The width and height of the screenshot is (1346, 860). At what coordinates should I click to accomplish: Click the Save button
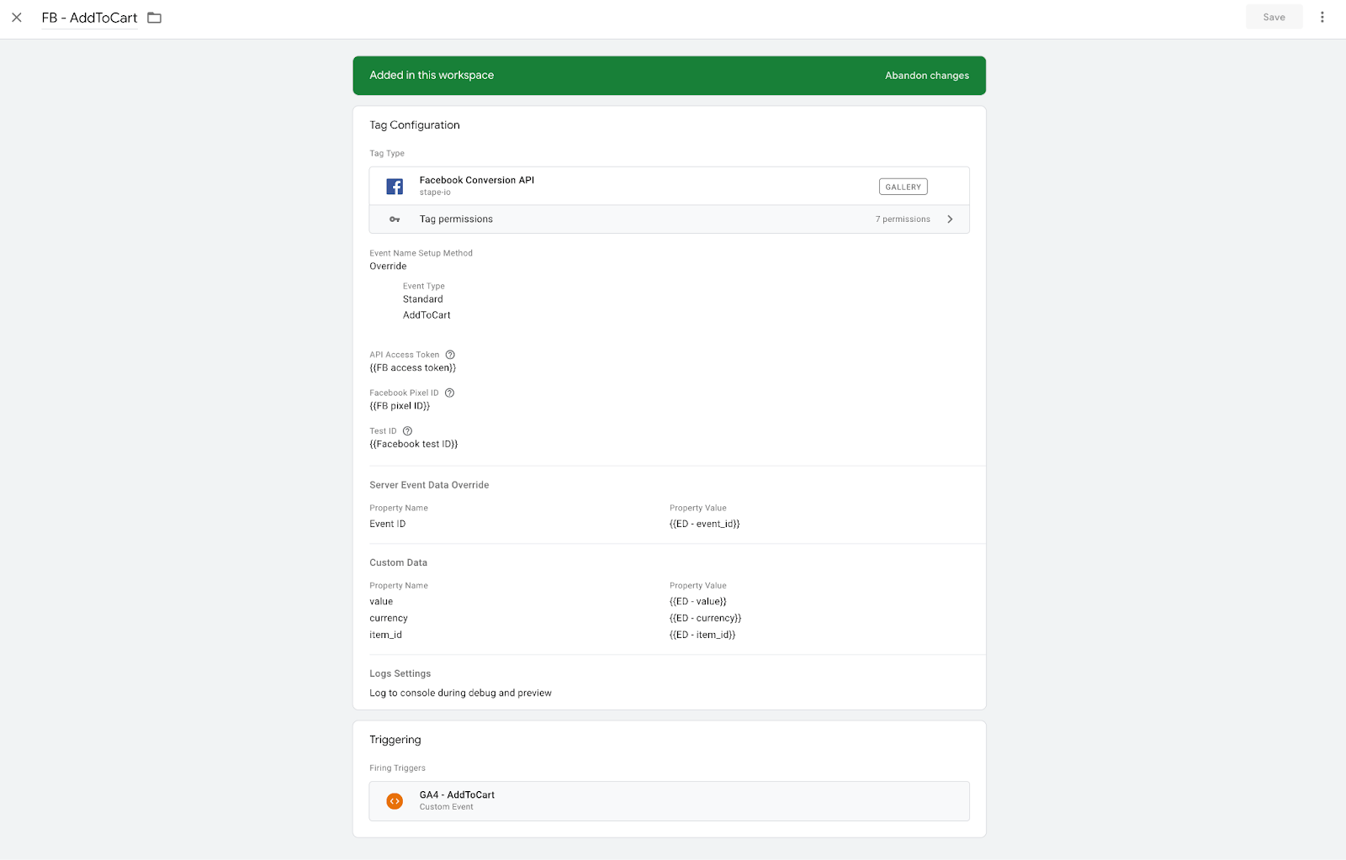pos(1274,17)
